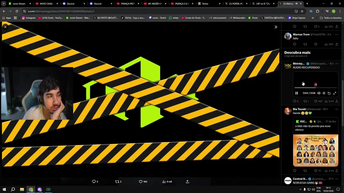Open the ovotz - Twitch bookmark

[x=157, y=18]
